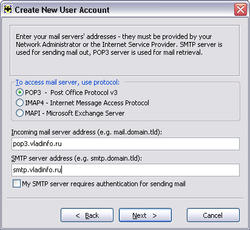
Task: Click the mail servers instruction text
Action: tap(119, 44)
